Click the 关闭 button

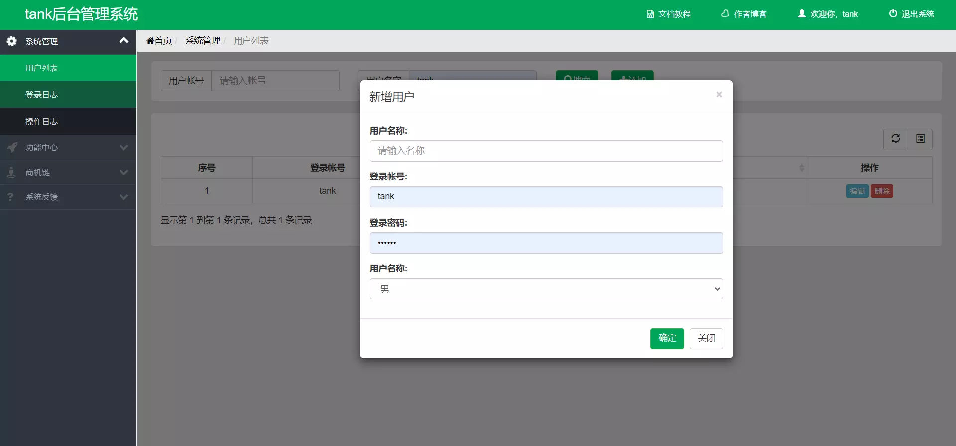click(x=706, y=339)
